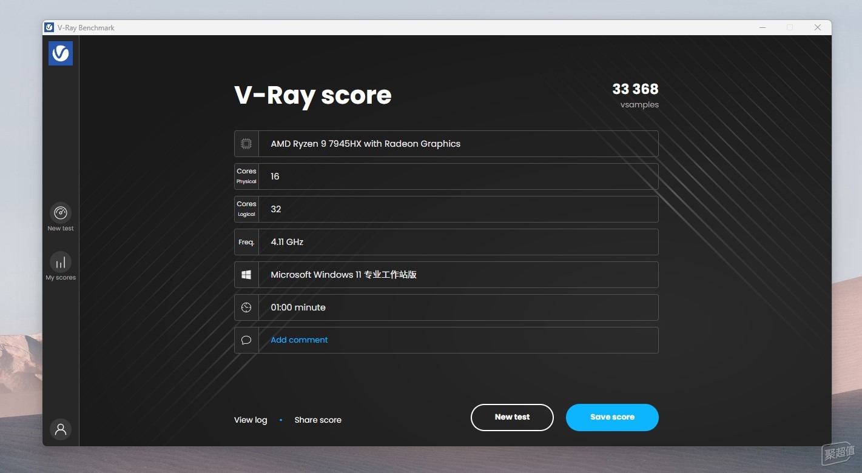Click the Microsoft Windows 11 OS text
The width and height of the screenshot is (862, 473).
tap(343, 275)
